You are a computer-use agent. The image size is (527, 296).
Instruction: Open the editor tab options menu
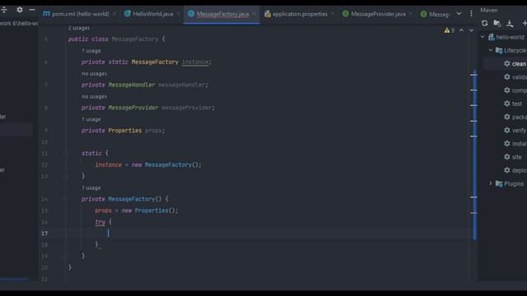coord(471,13)
